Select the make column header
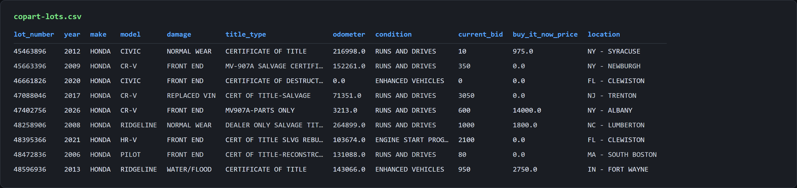Viewport: 797px width, 188px height. pyautogui.click(x=98, y=34)
